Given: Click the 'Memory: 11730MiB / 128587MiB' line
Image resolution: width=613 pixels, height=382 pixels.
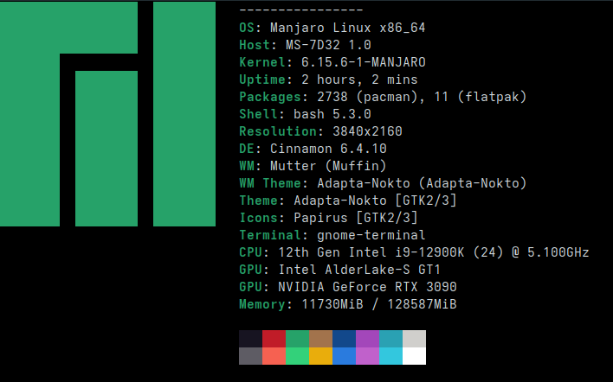Looking at the screenshot, I should coord(348,304).
